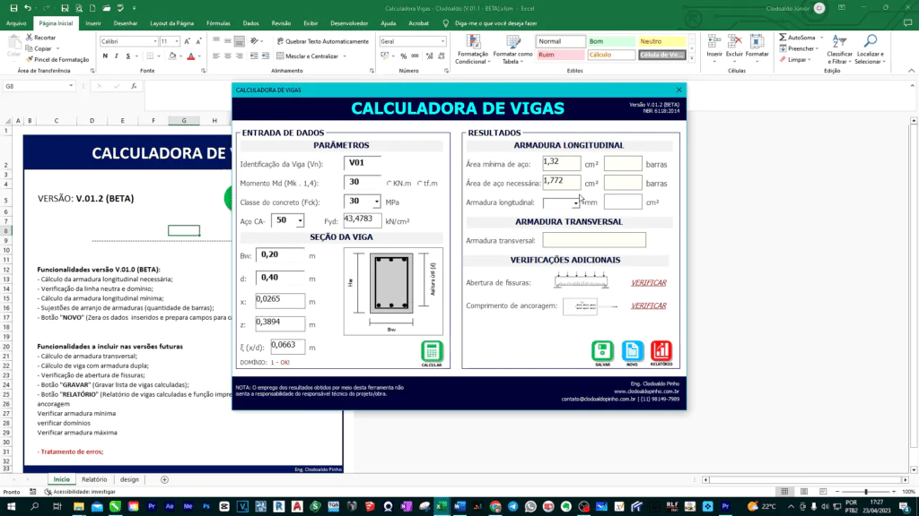Collapse the ribbon with the chevron arrow
This screenshot has width=919, height=516.
pyautogui.click(x=912, y=71)
